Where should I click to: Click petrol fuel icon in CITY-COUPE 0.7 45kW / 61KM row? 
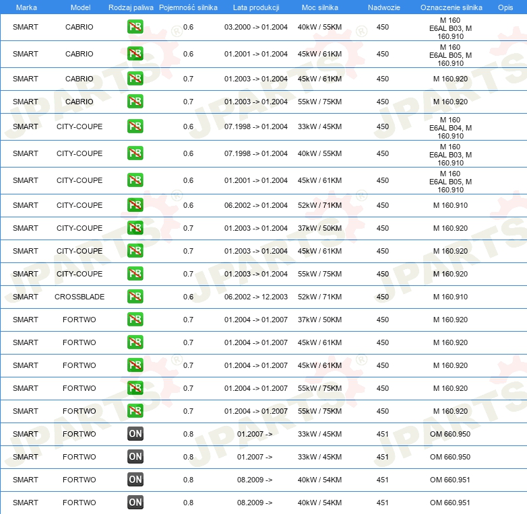[135, 251]
